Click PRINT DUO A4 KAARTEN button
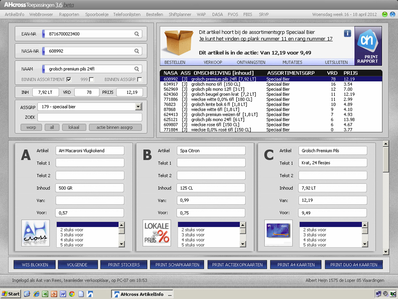398x299 pixels. click(x=353, y=265)
